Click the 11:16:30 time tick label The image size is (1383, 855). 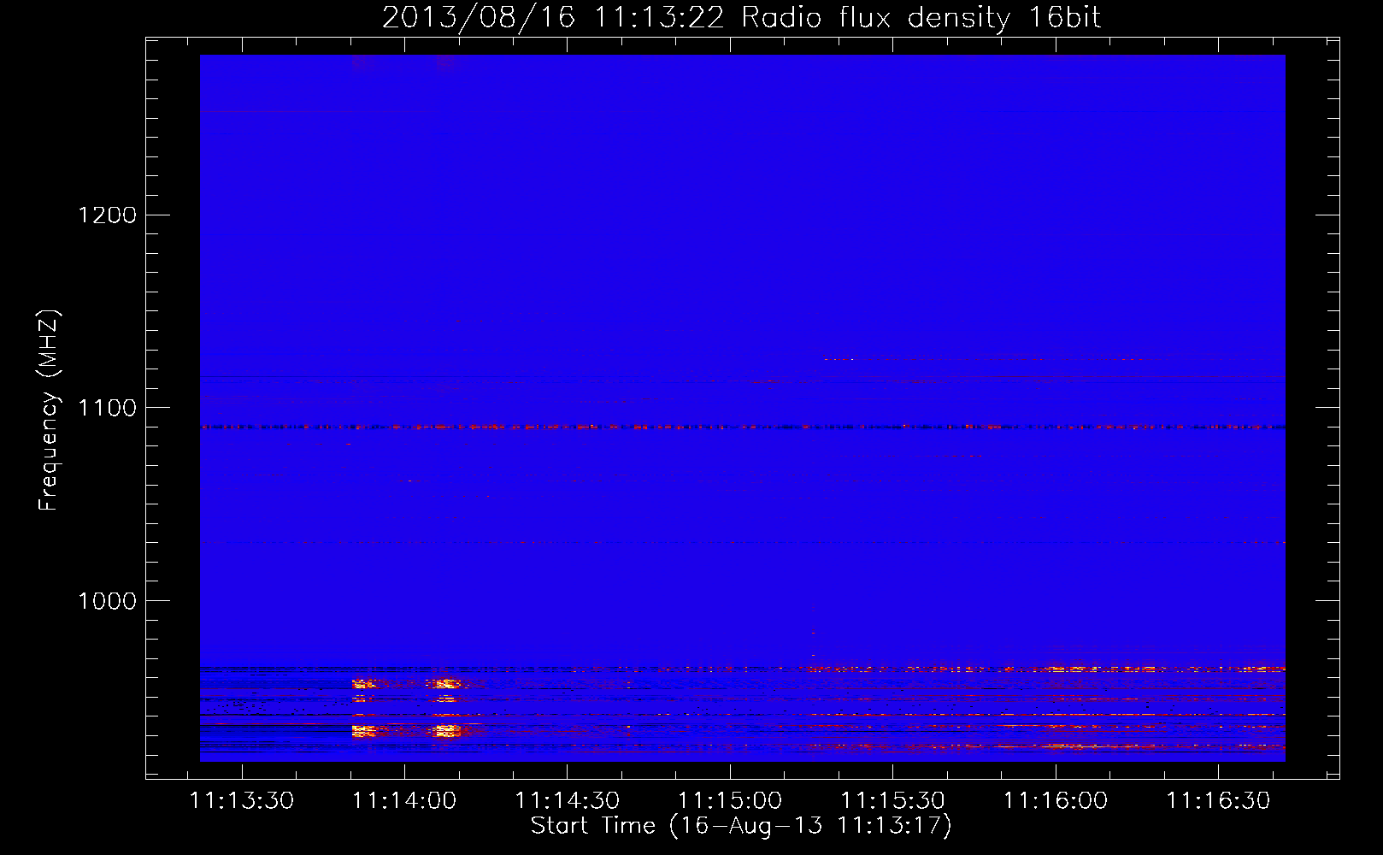point(1218,801)
